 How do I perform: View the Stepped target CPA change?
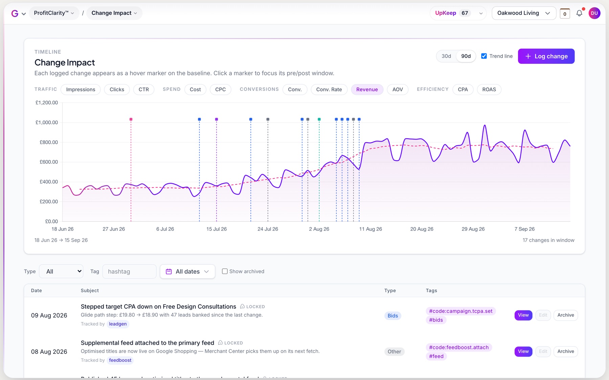[x=523, y=315]
